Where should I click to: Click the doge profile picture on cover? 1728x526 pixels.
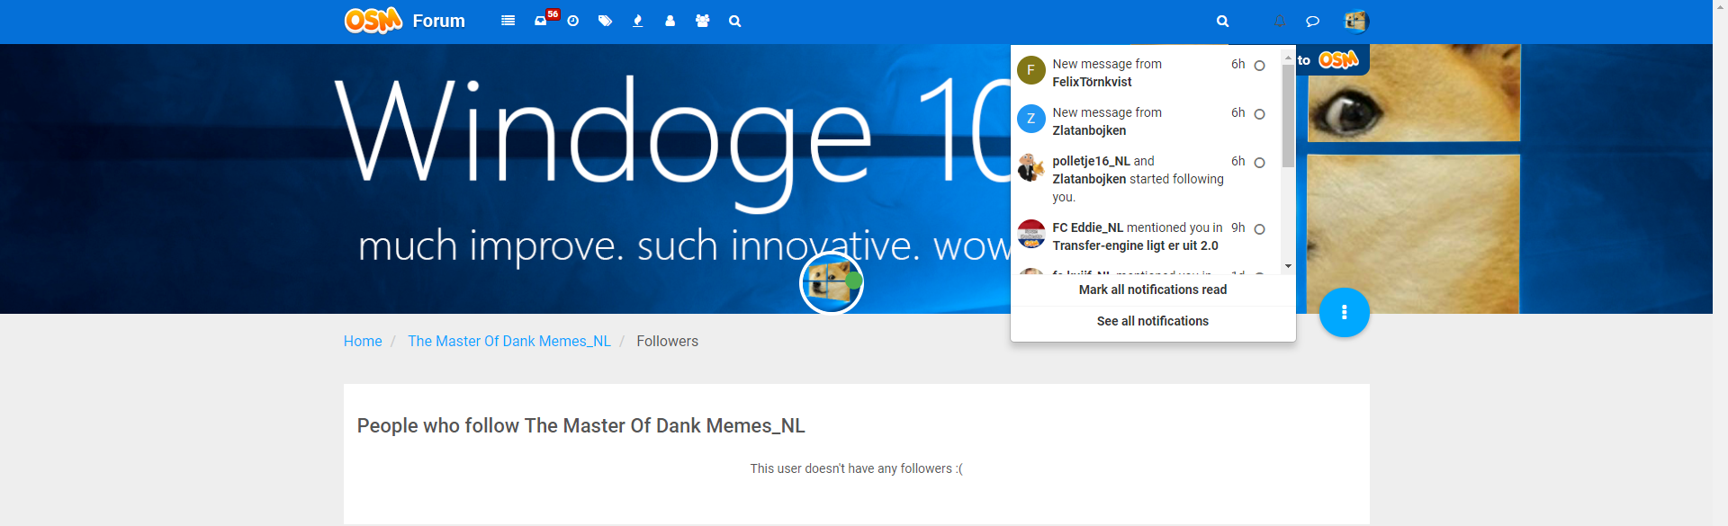tap(831, 282)
